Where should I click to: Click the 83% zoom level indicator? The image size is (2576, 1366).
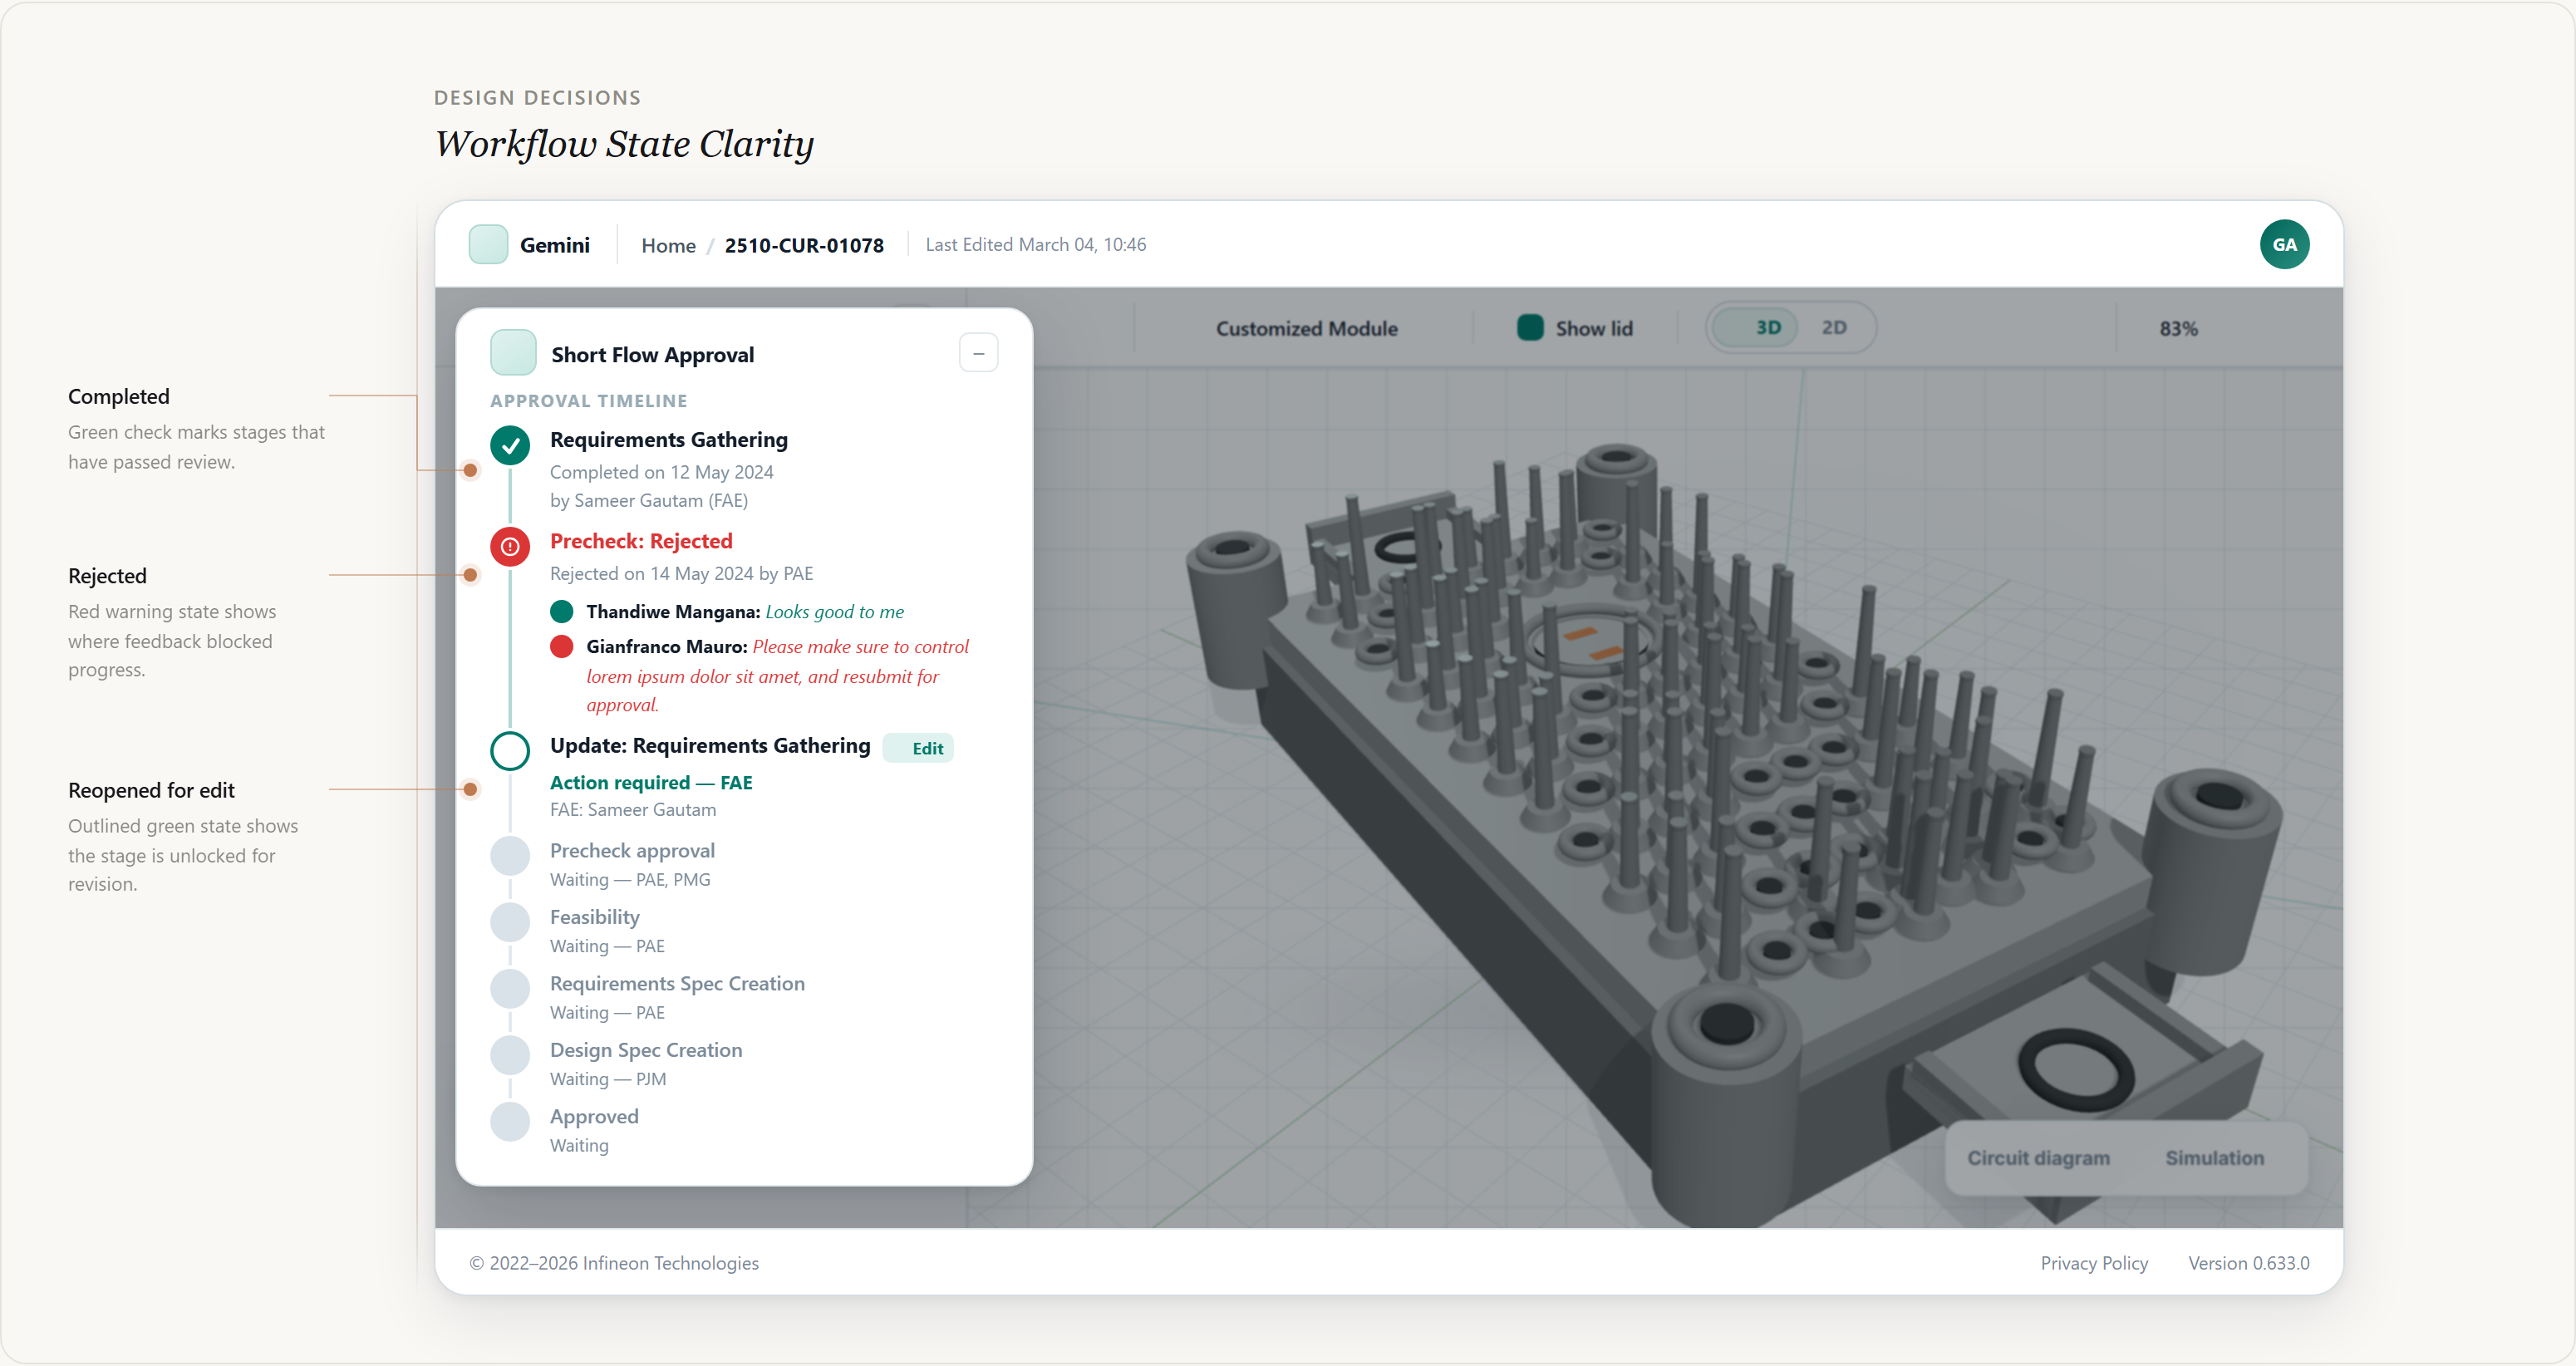(2178, 328)
